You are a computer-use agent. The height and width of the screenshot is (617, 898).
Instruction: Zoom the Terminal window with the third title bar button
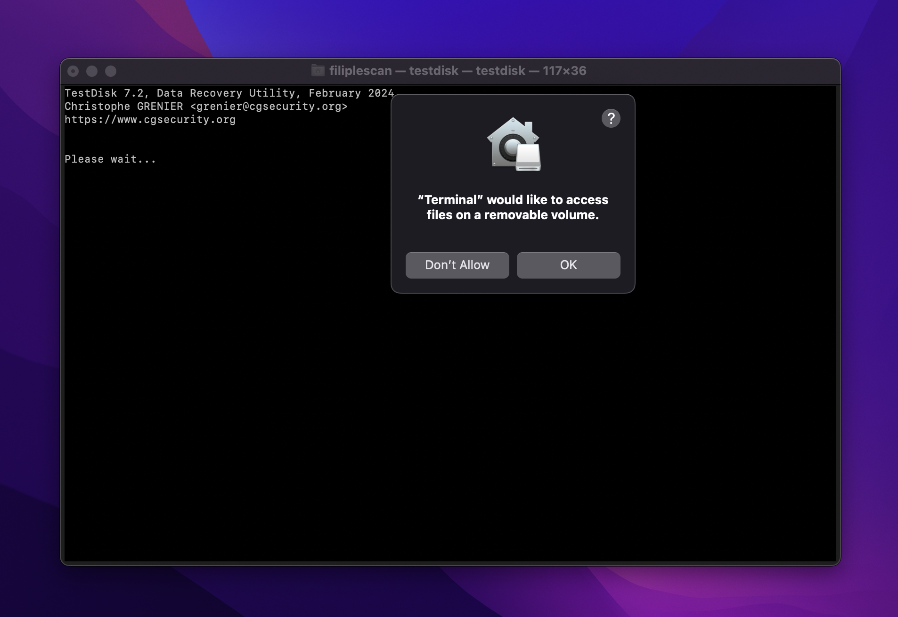111,71
